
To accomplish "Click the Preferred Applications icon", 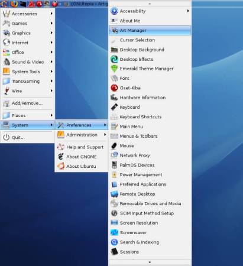I will (x=114, y=184).
